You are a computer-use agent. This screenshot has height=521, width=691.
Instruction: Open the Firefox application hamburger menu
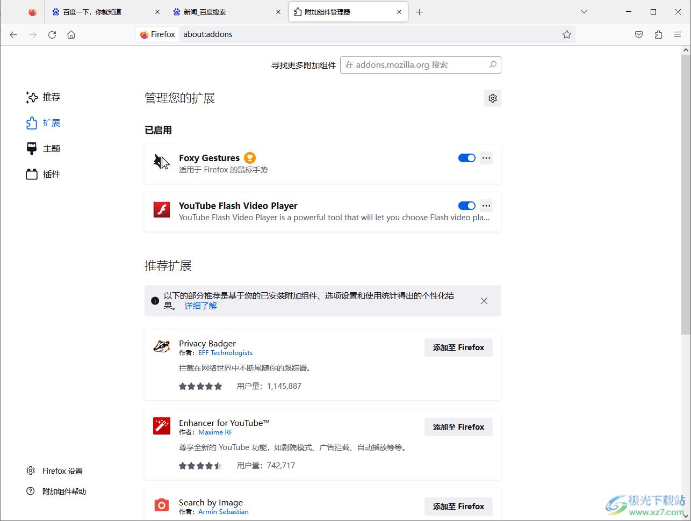[x=678, y=34]
